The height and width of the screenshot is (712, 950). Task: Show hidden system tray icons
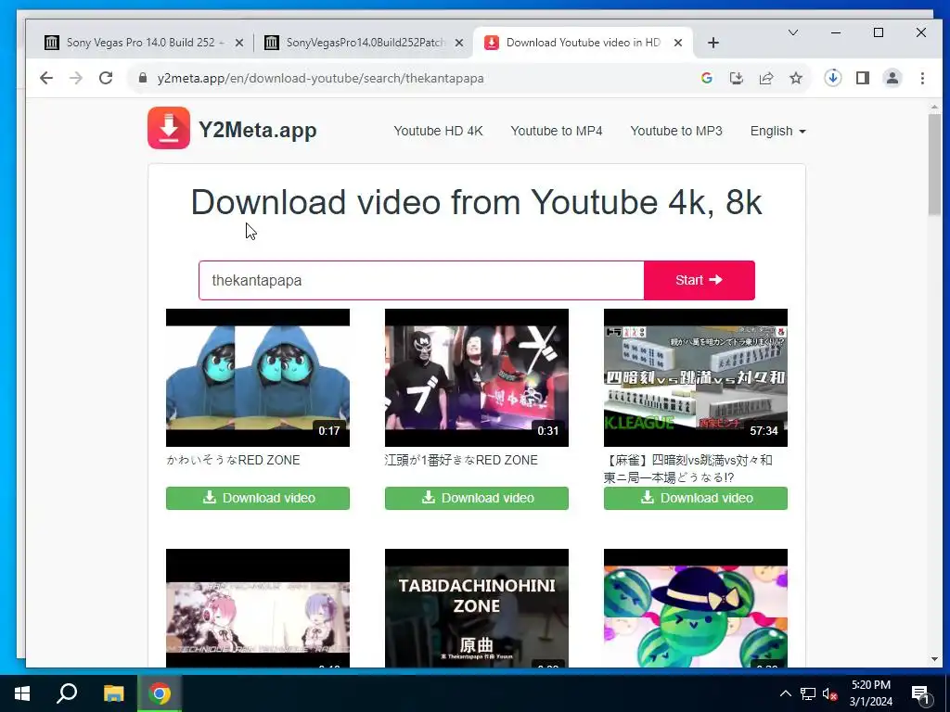click(x=785, y=693)
